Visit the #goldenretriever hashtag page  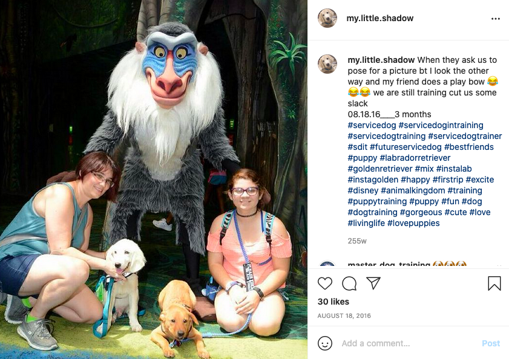(380, 169)
